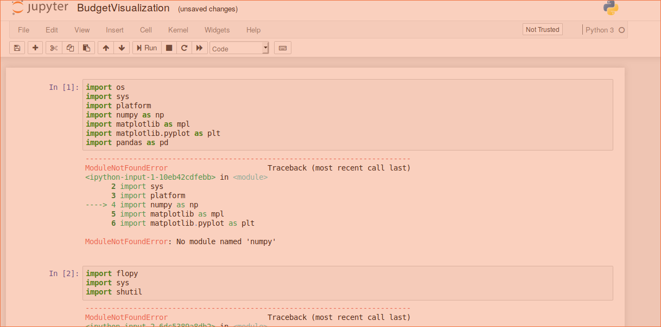This screenshot has width=661, height=327.
Task: Open the Help menu
Action: click(x=253, y=30)
